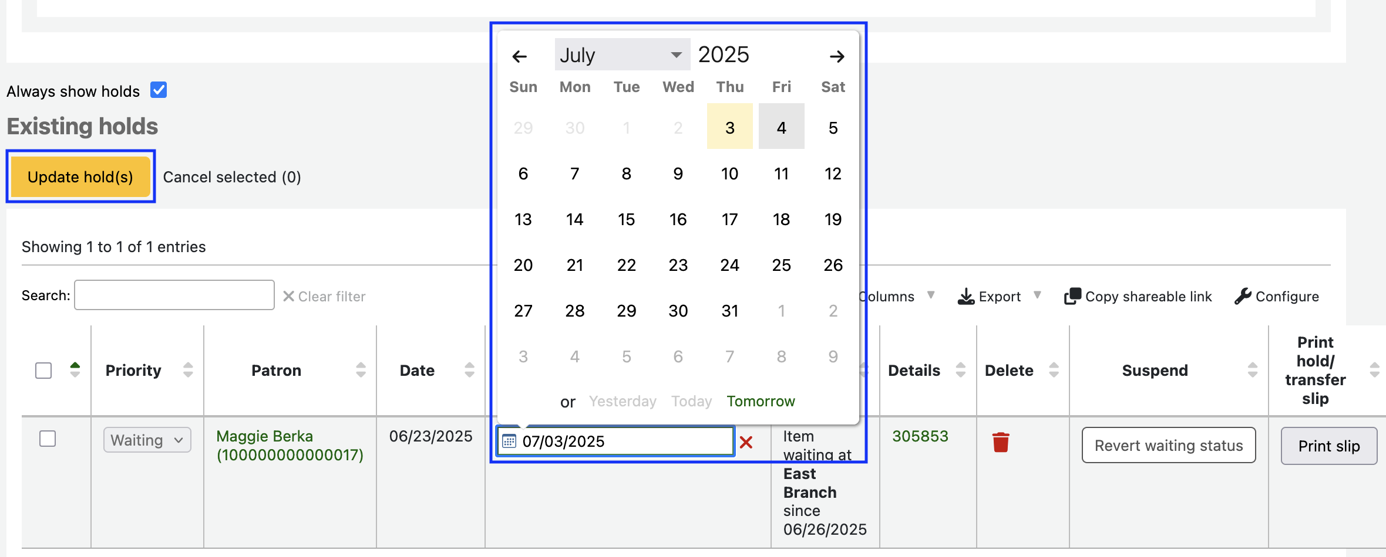1386x557 pixels.
Task: Click the holds Search input field
Action: coord(174,296)
